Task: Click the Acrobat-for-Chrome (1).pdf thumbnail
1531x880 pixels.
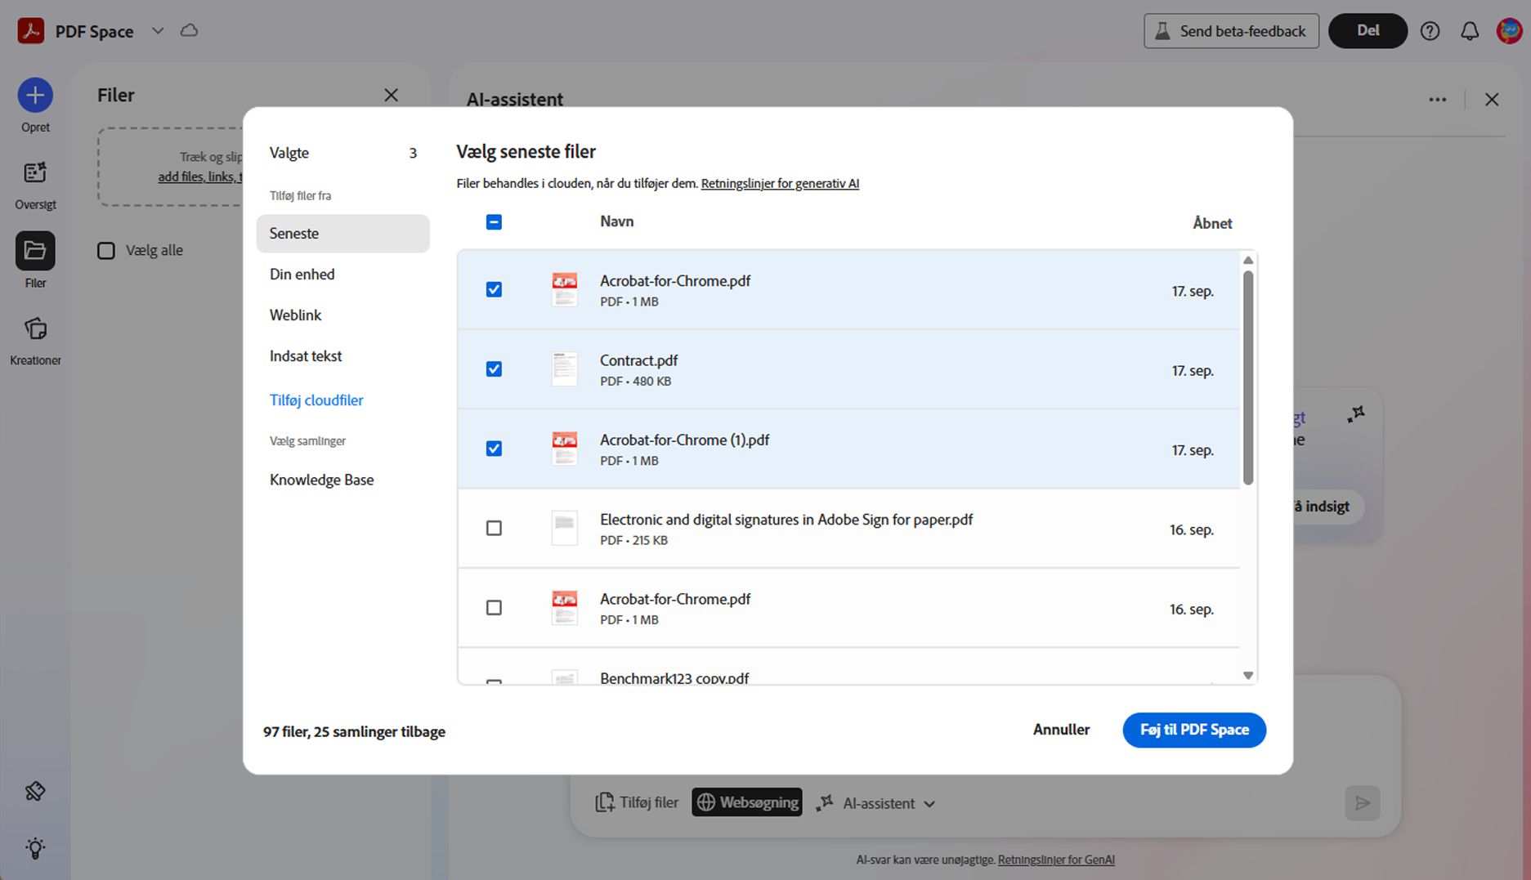Action: (x=565, y=449)
